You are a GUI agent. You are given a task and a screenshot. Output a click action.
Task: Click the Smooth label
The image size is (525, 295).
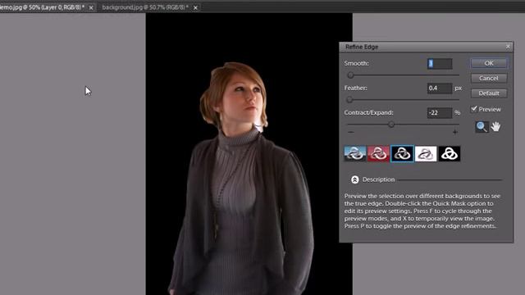(x=356, y=63)
